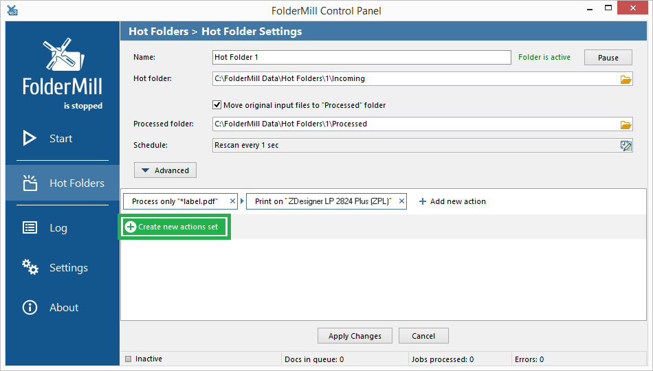This screenshot has width=653, height=371.
Task: Close the FolderMill Control Panel window
Action: 632,8
